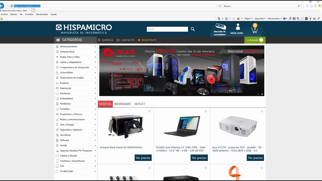Expand the Impresoras category arrow

point(95,88)
